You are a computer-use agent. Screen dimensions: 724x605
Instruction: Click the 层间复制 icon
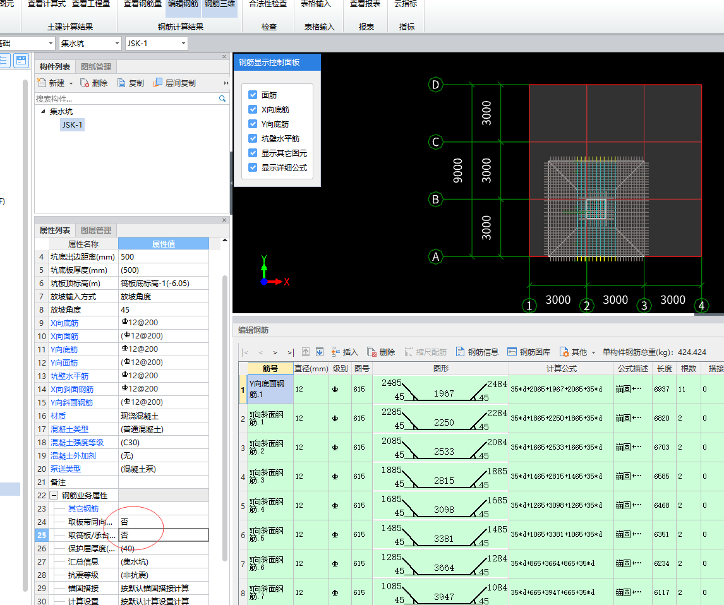158,83
